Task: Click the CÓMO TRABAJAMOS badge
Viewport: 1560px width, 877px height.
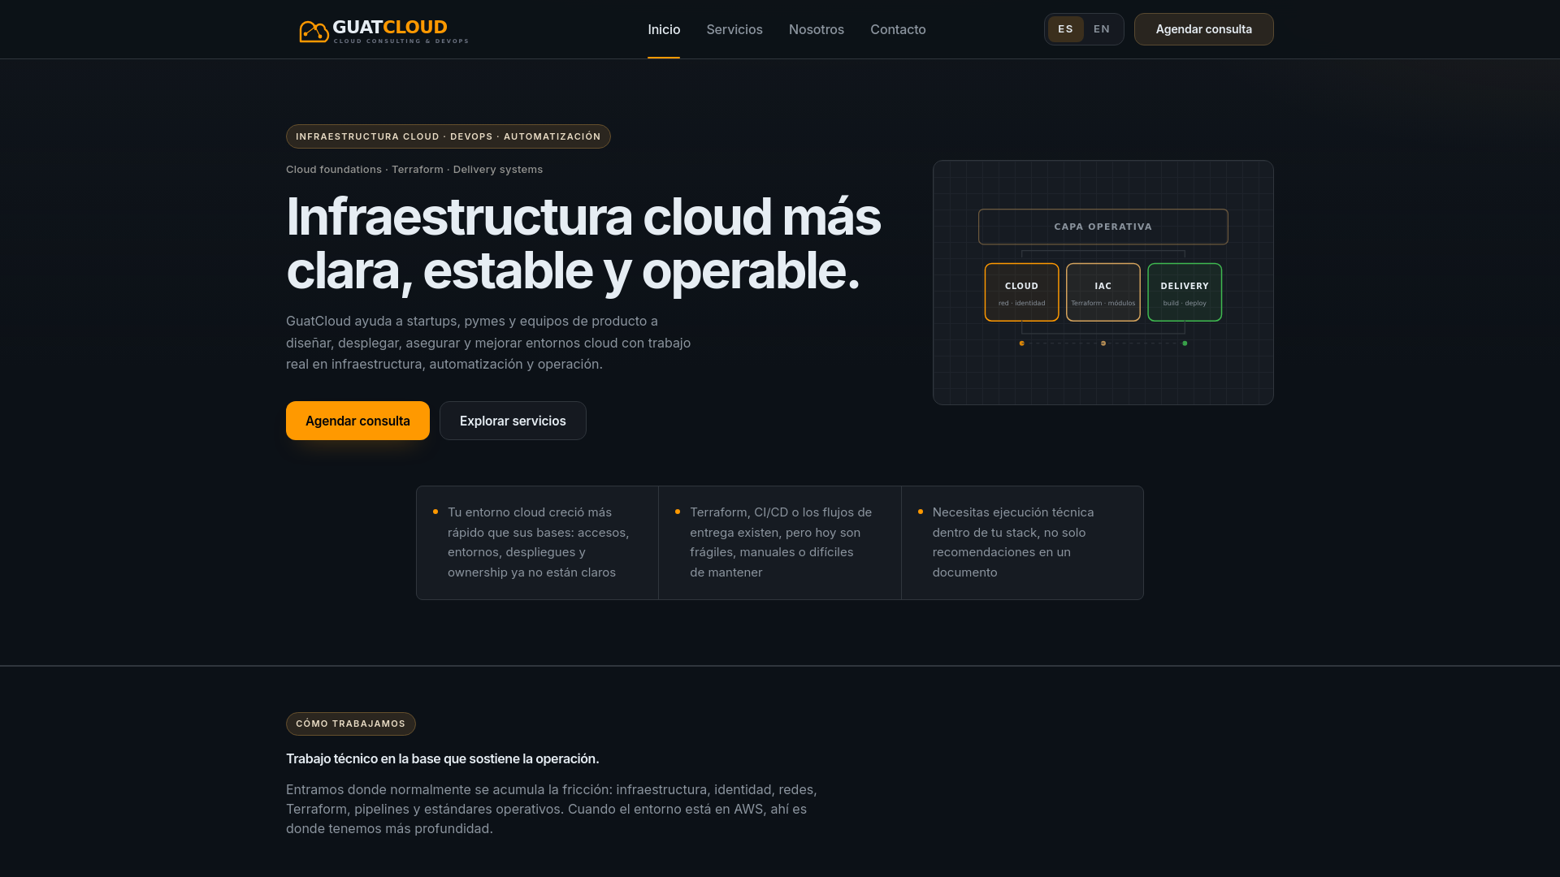Action: [350, 724]
